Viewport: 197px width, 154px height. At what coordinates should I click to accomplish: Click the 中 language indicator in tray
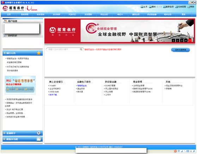[179, 151]
